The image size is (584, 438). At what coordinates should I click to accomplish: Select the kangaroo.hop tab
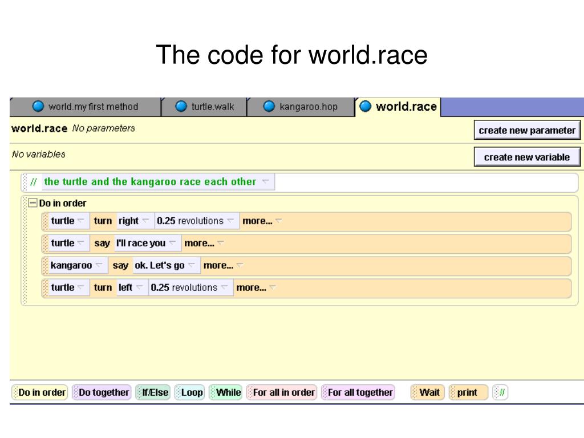[x=301, y=107]
